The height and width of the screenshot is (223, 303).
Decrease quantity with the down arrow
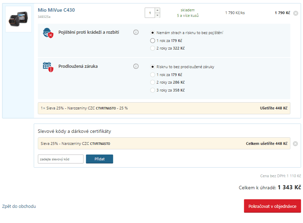click(157, 15)
